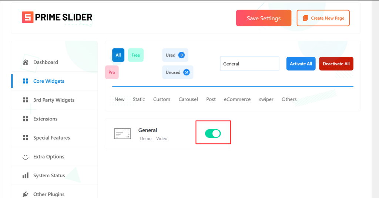Image resolution: width=379 pixels, height=198 pixels.
Task: Toggle the General widget switch off
Action: click(x=213, y=133)
